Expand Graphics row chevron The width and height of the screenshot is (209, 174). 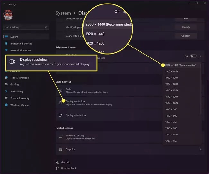point(200,149)
